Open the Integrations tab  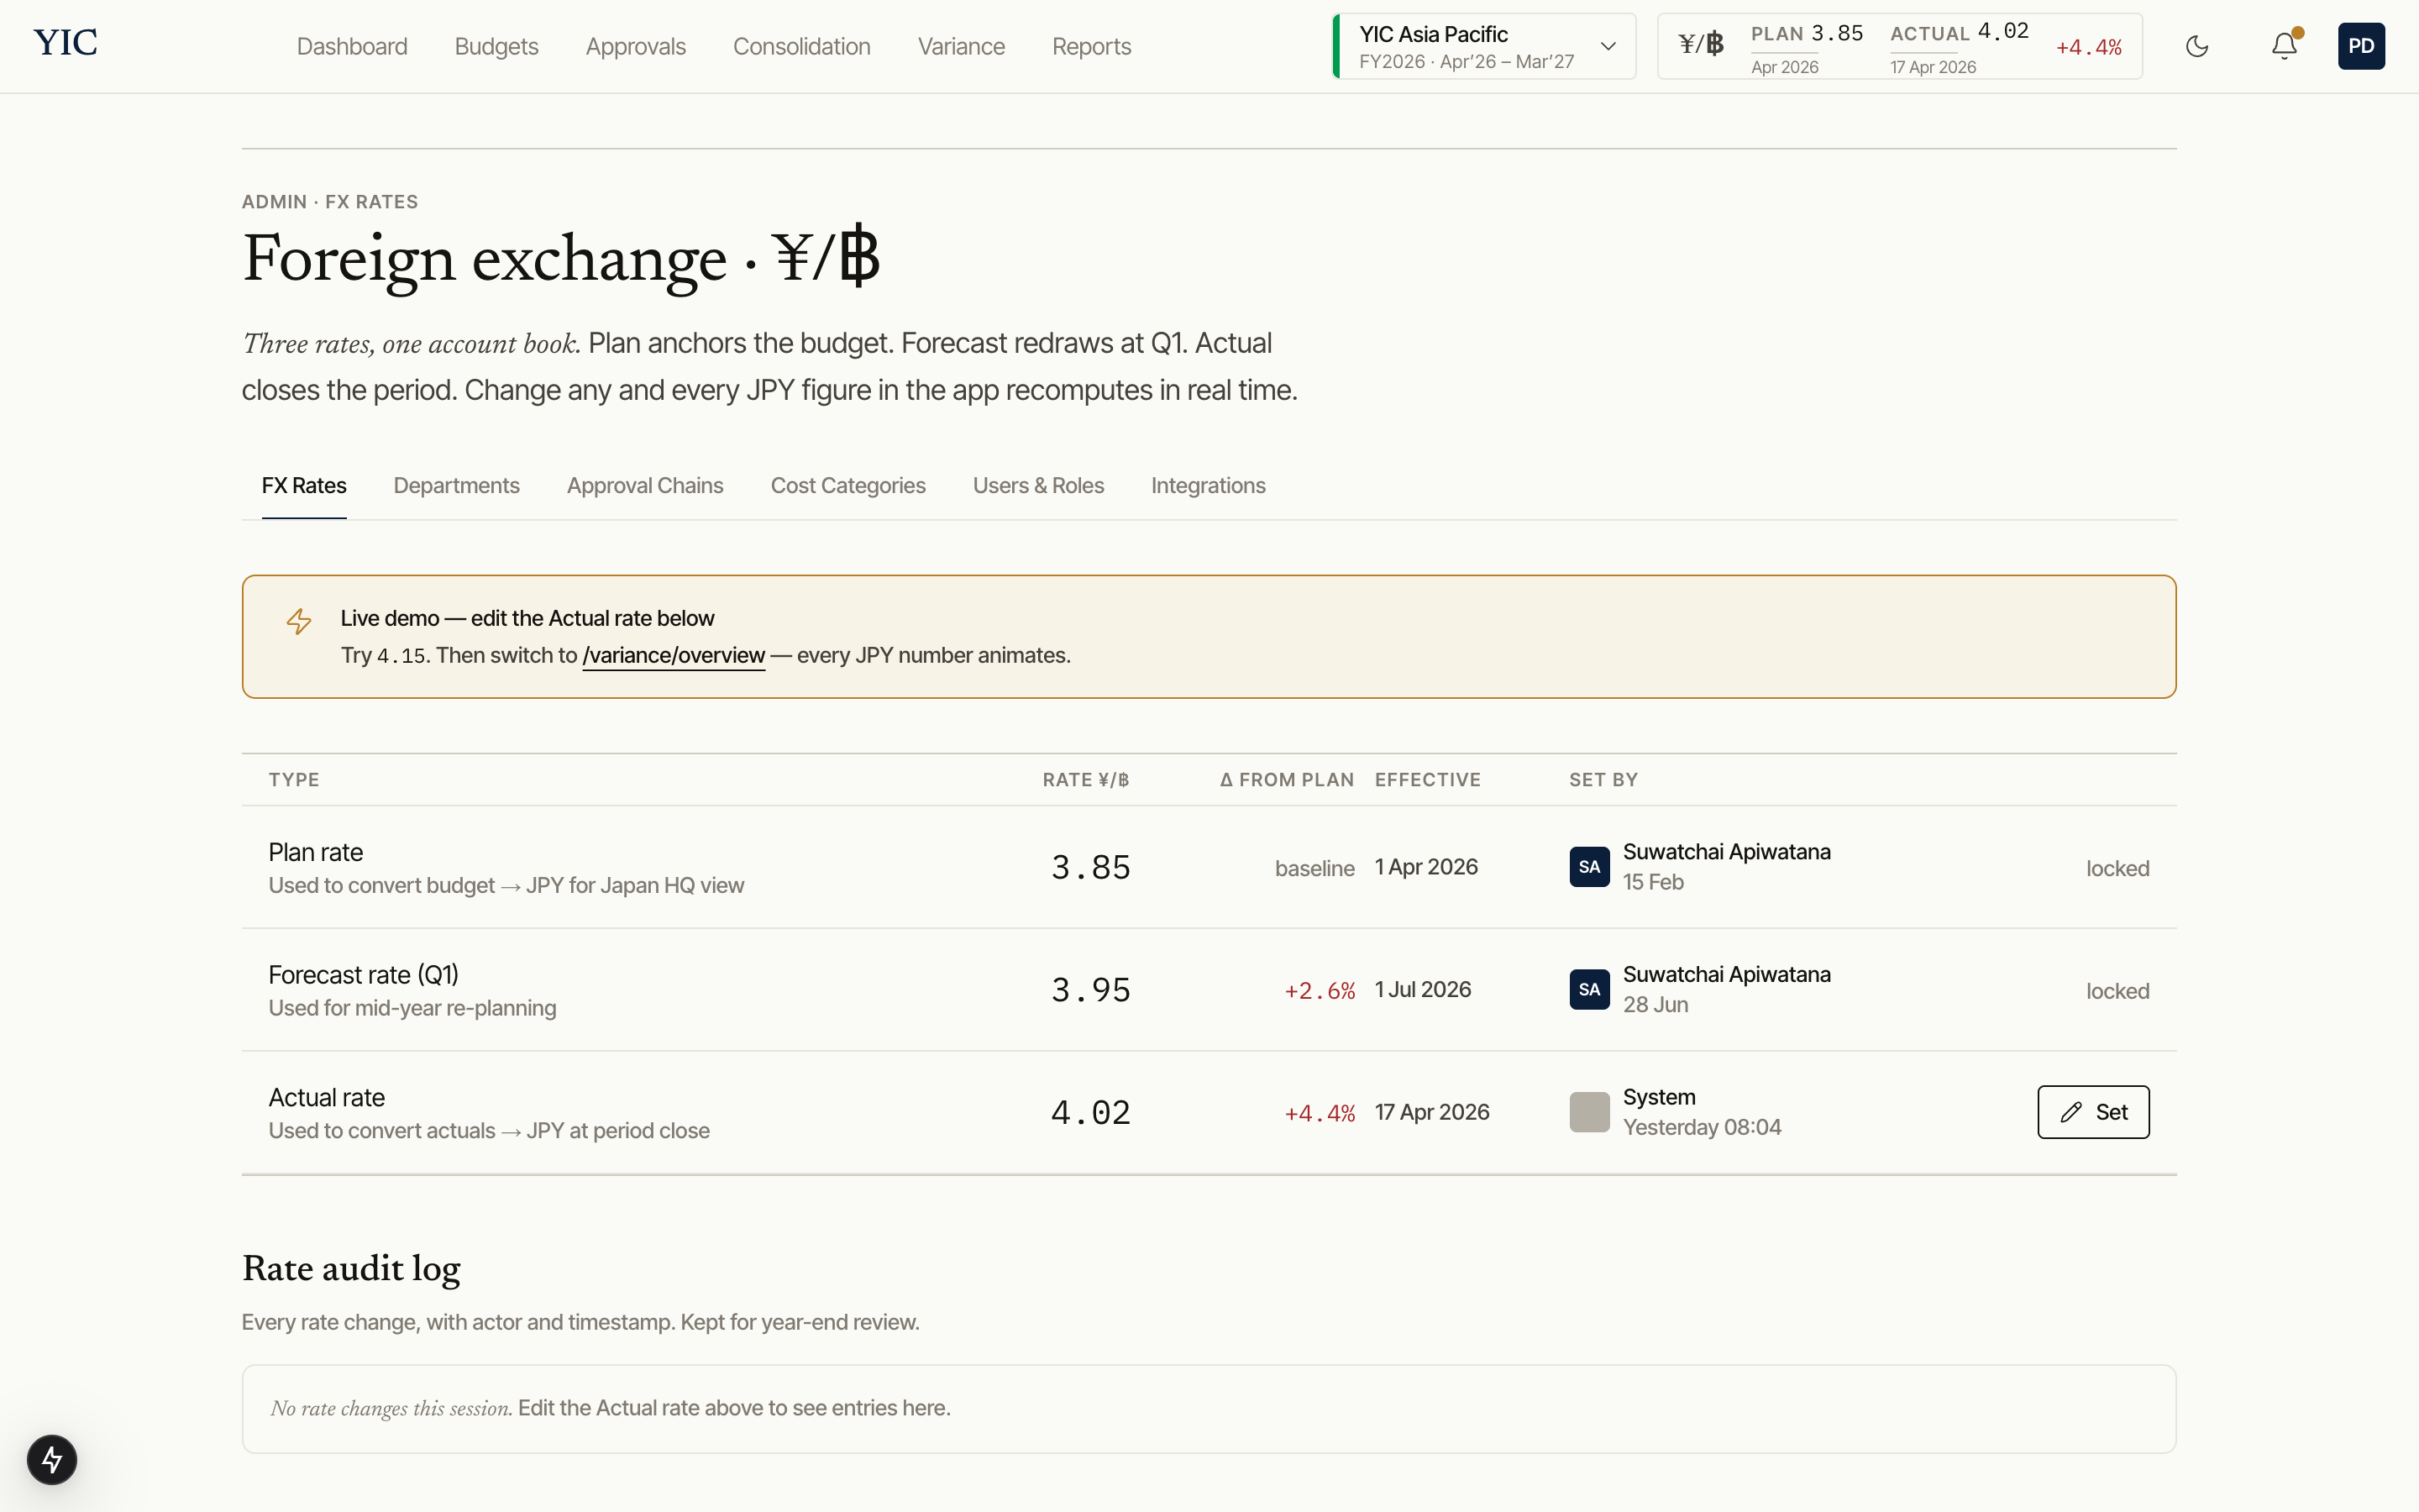(1208, 486)
